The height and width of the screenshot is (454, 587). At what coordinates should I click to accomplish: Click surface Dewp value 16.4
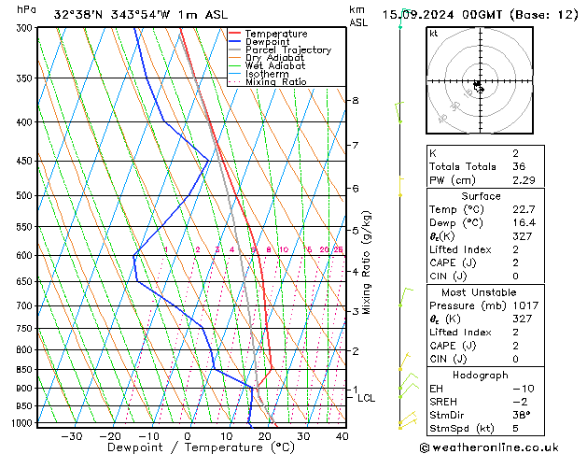[x=524, y=223]
